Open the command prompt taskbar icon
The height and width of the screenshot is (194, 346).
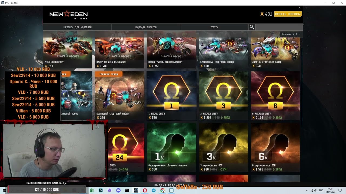tap(127, 190)
